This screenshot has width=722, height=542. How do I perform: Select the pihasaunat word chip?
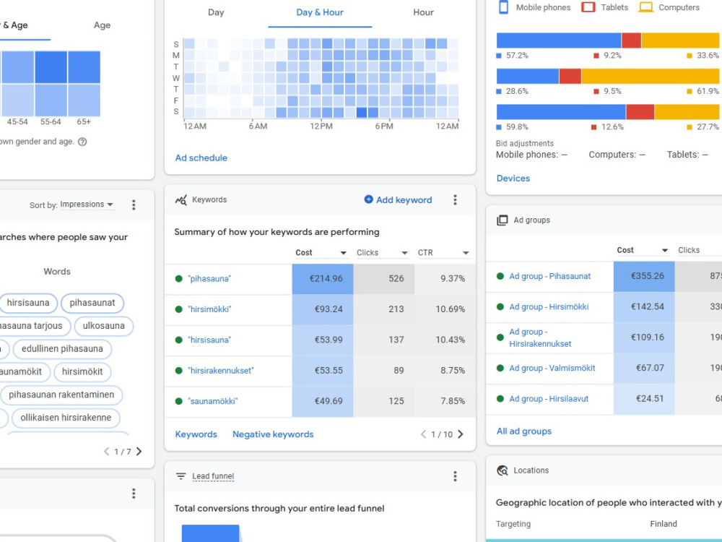click(x=92, y=303)
